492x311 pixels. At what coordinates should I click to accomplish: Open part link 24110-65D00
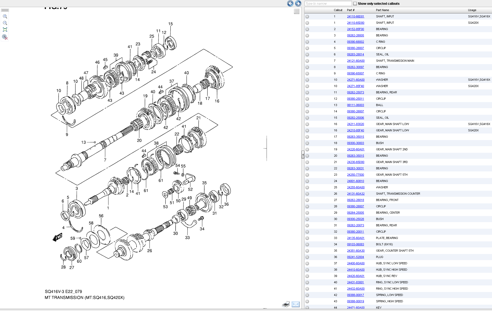click(x=355, y=23)
